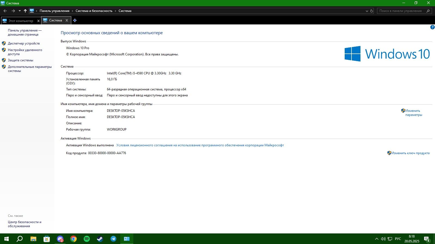Close the 'Система' tab
This screenshot has width=435, height=244.
[x=67, y=20]
